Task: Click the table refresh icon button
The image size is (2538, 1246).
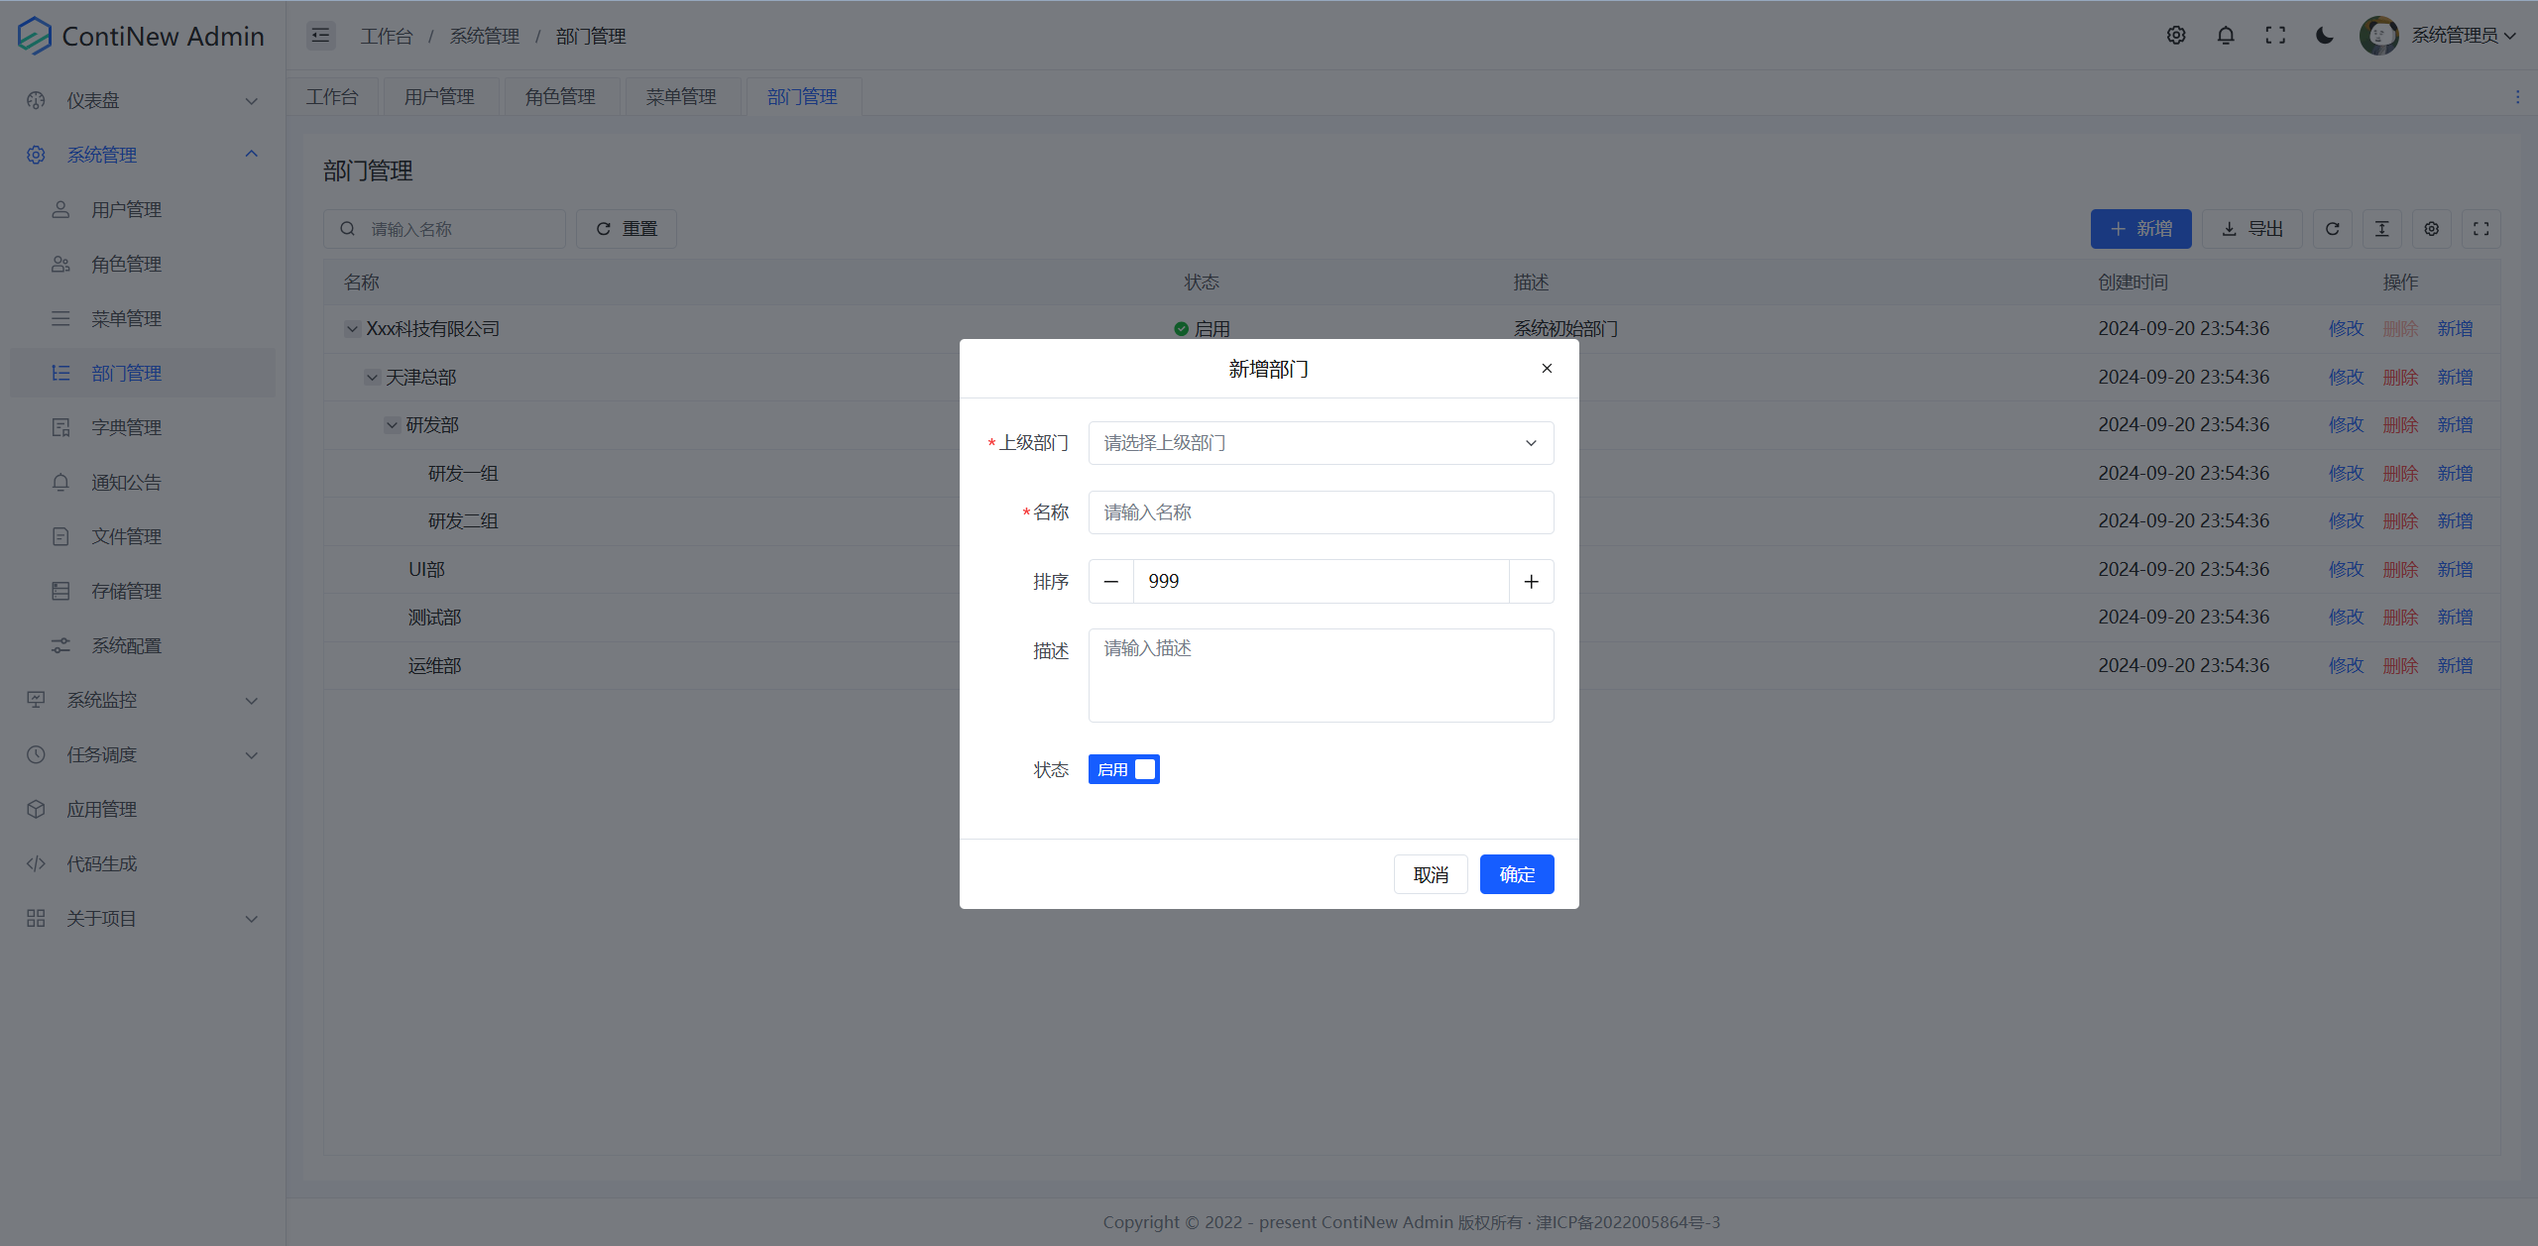Action: pos(2333,229)
